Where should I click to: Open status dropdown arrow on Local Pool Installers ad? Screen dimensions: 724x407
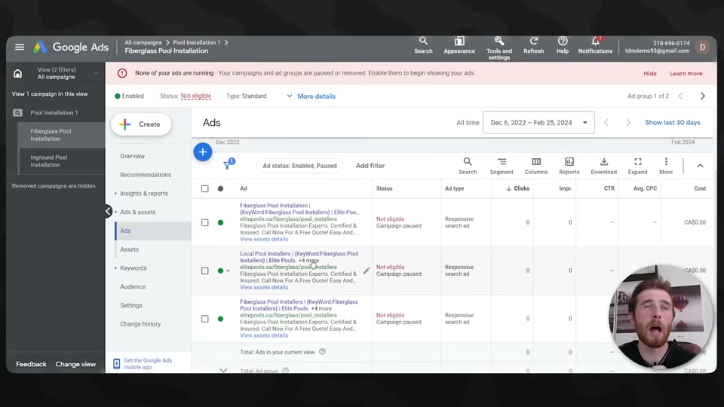[228, 271]
